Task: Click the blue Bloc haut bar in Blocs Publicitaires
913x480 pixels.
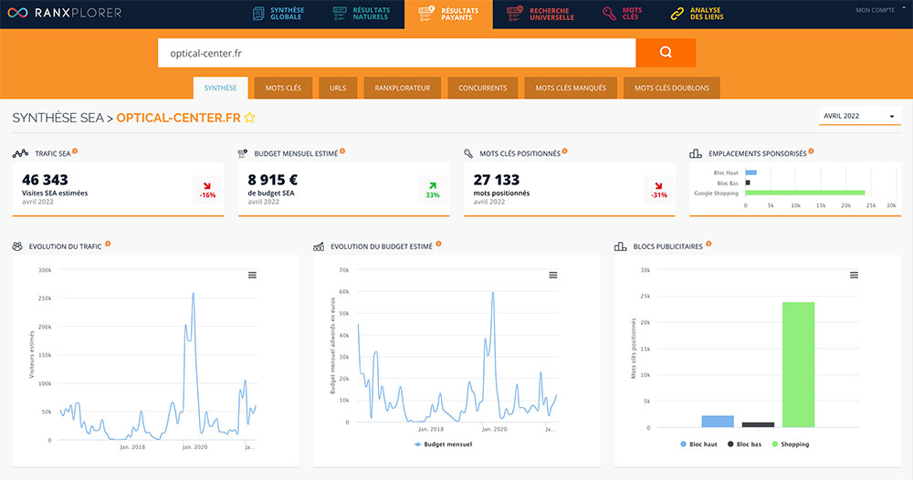Action: tap(718, 422)
